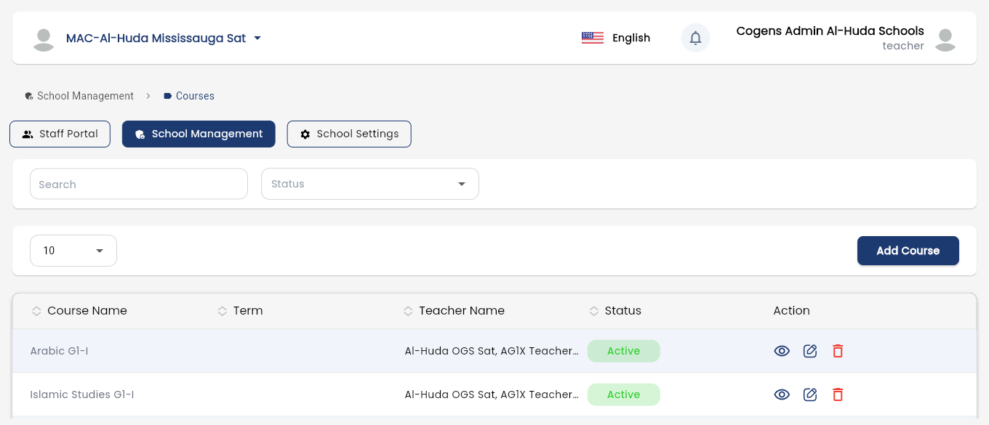The image size is (989, 425).
Task: Sort the table by Course Name
Action: [x=36, y=311]
